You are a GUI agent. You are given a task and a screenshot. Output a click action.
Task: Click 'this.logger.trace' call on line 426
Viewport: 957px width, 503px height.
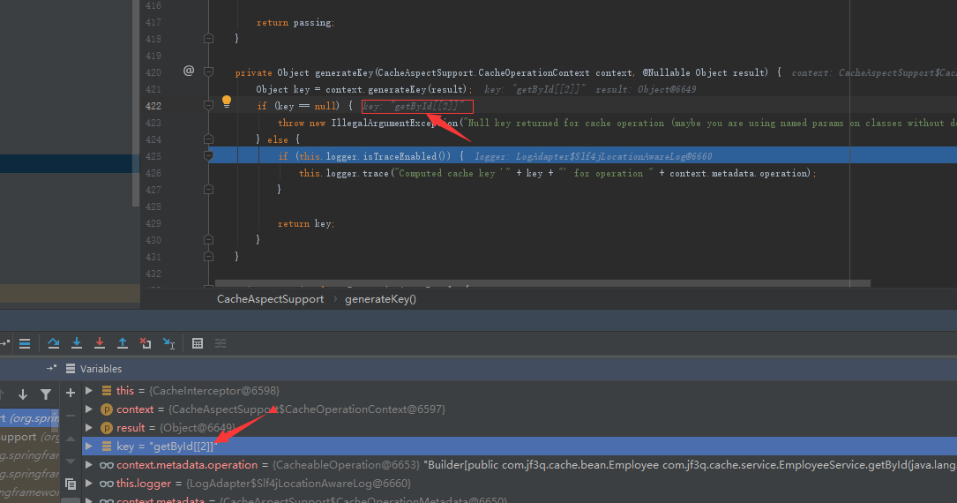coord(344,173)
